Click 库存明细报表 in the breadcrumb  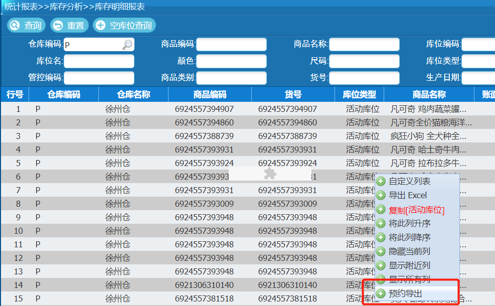coord(120,7)
